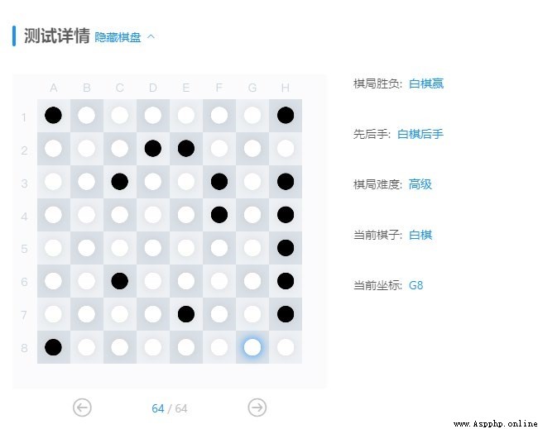538x429 pixels.
Task: Click the 白棋后手 value
Action: 420,134
